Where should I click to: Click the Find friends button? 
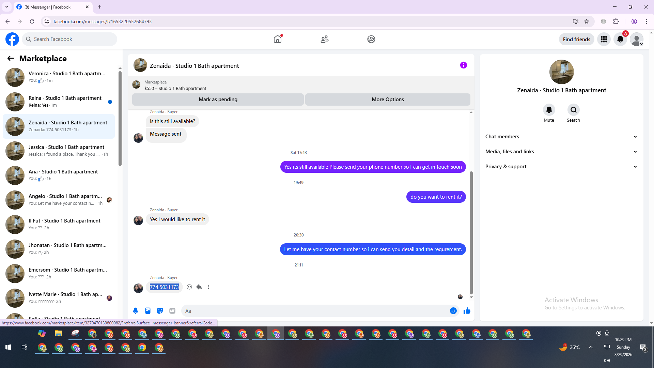point(576,39)
